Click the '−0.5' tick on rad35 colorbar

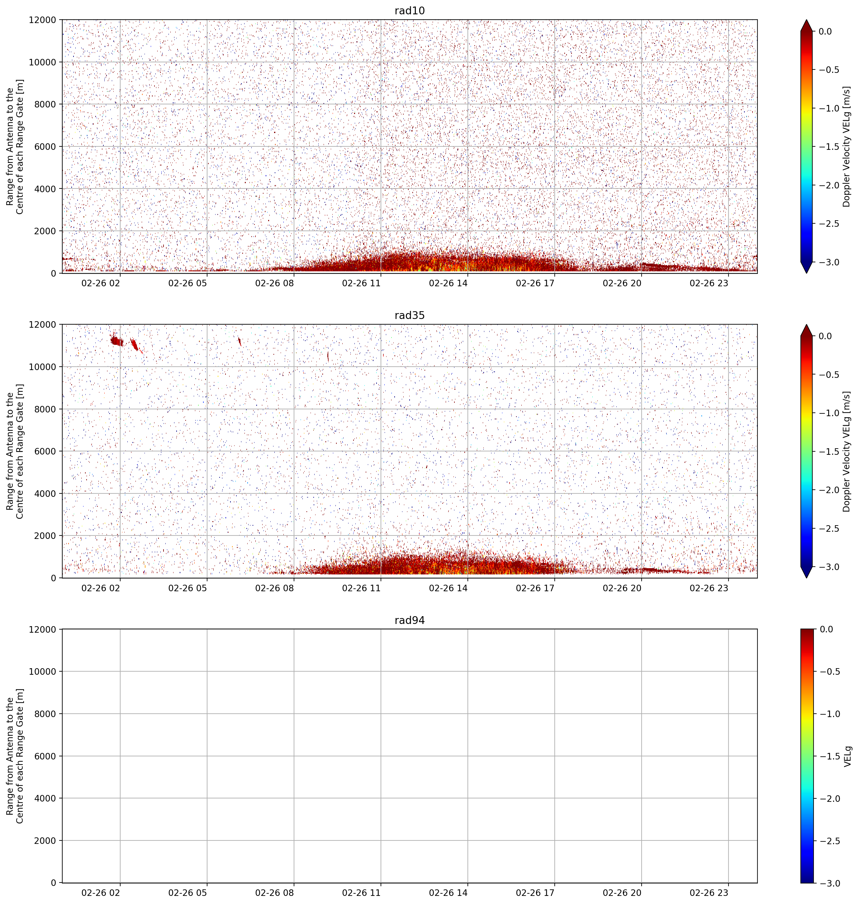pos(829,375)
